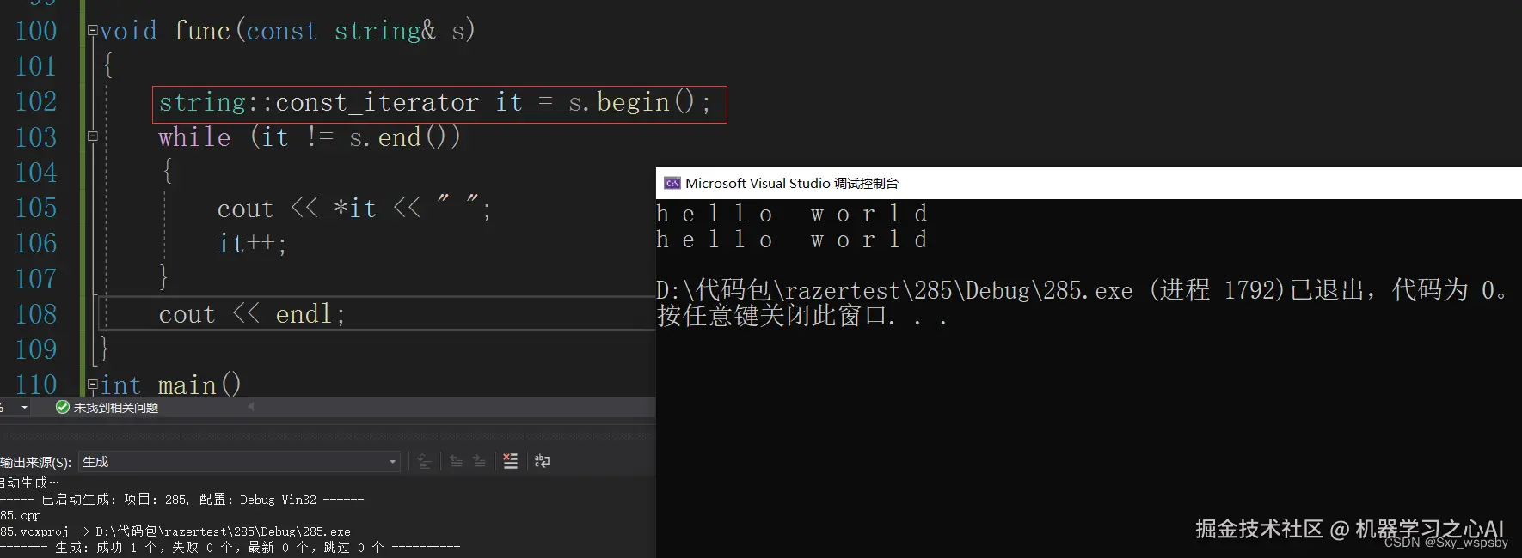The height and width of the screenshot is (558, 1522).
Task: Click the green checkmark no issues icon
Action: [x=62, y=407]
